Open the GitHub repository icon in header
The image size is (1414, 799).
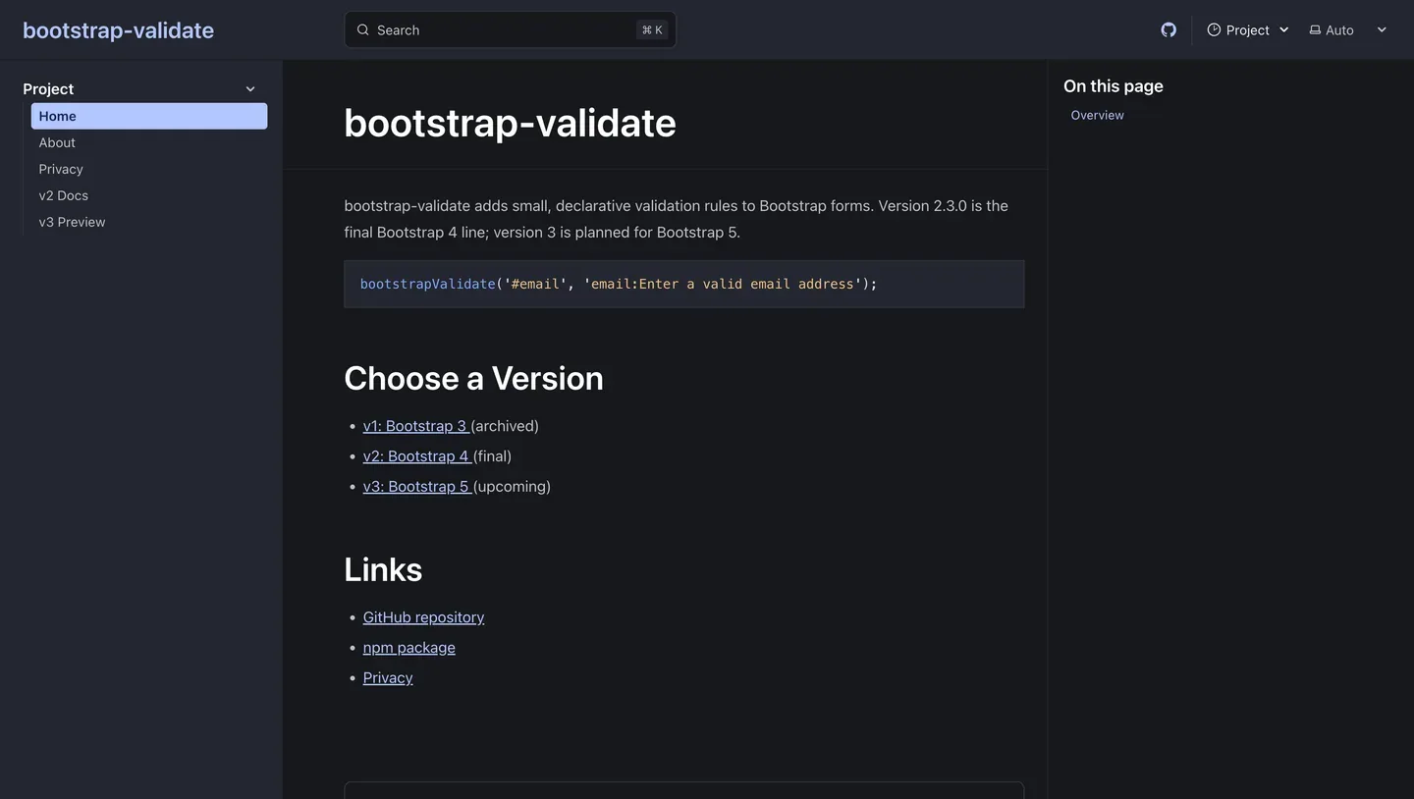1169,29
